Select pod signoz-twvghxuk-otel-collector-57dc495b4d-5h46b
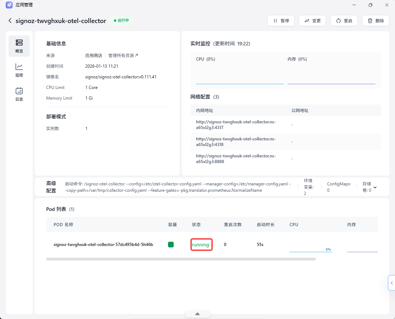This screenshot has width=395, height=319. click(x=103, y=245)
